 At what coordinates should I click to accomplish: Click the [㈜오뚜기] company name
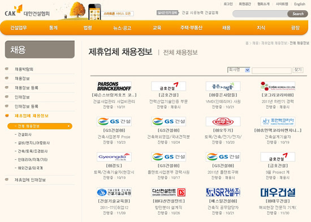pos(223,130)
